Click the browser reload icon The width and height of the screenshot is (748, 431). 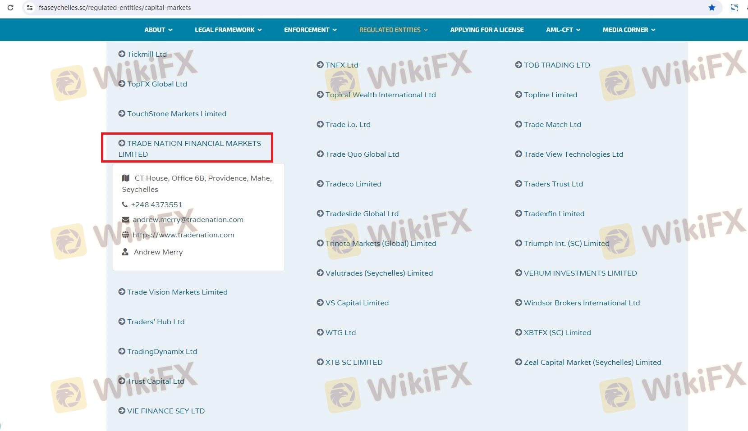[10, 8]
